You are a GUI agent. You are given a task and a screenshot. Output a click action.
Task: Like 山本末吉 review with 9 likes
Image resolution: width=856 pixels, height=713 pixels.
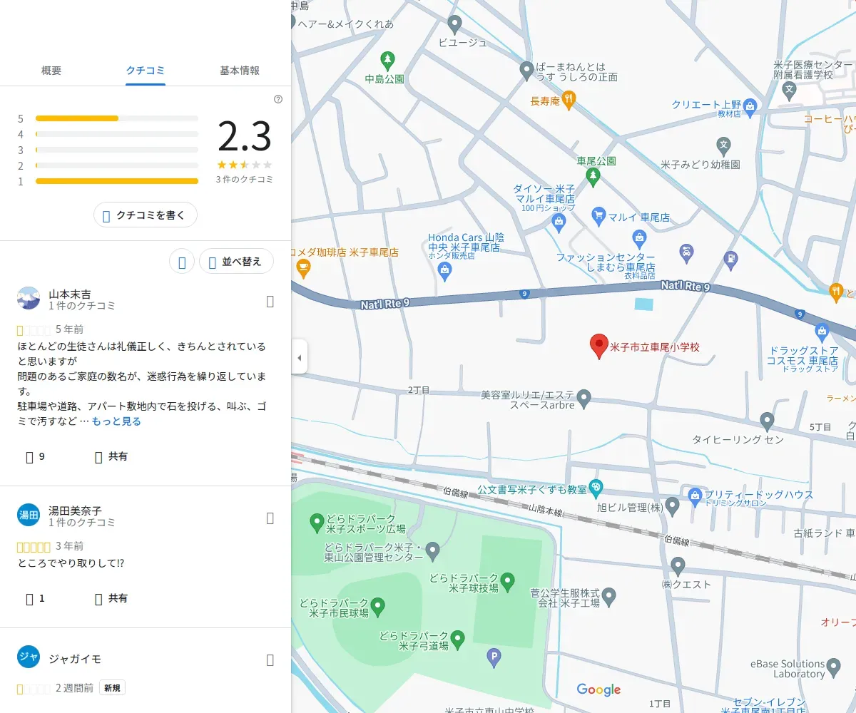35,456
